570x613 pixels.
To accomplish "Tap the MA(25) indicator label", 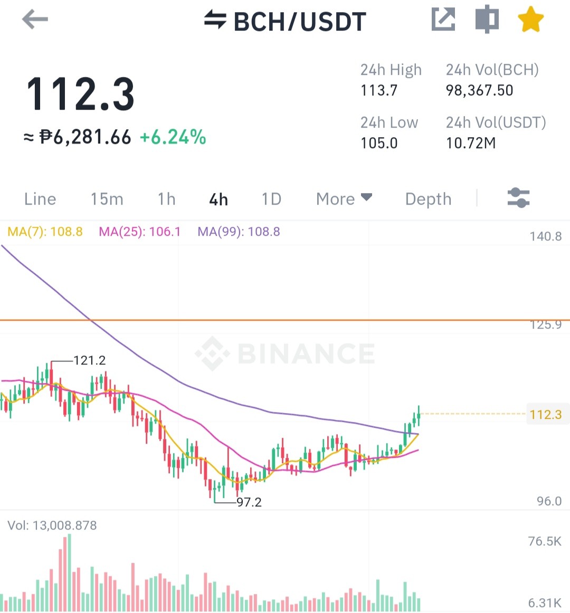I will click(x=140, y=232).
